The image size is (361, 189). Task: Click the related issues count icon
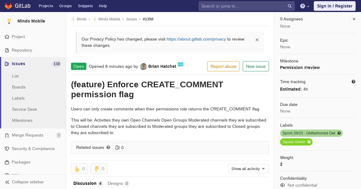click(x=117, y=148)
